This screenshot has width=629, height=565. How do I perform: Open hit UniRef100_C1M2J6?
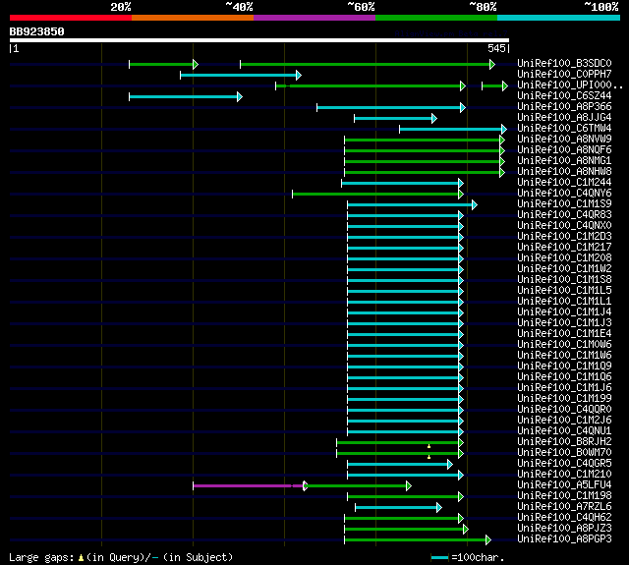[x=564, y=421]
